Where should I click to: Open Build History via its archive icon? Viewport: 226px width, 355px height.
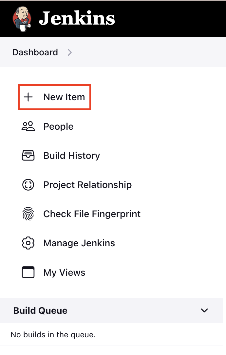pyautogui.click(x=28, y=155)
